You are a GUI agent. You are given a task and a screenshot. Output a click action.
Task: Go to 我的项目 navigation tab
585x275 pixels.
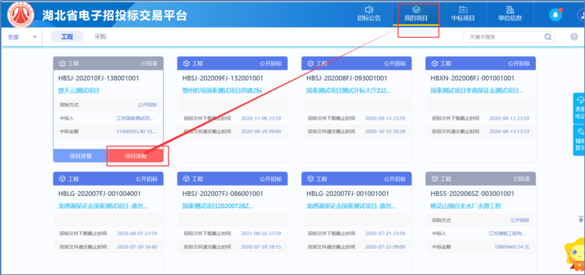coord(416,14)
